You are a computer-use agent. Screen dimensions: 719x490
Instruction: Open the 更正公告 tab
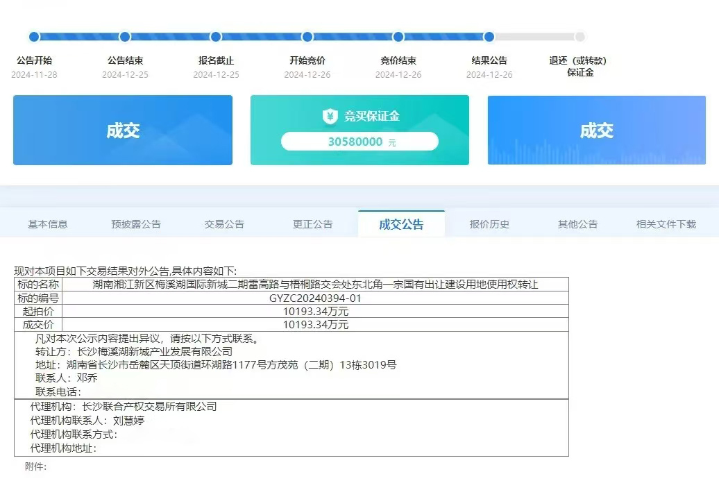(312, 224)
